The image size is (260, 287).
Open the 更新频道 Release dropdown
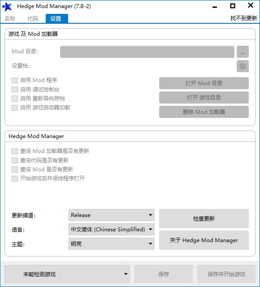112,215
